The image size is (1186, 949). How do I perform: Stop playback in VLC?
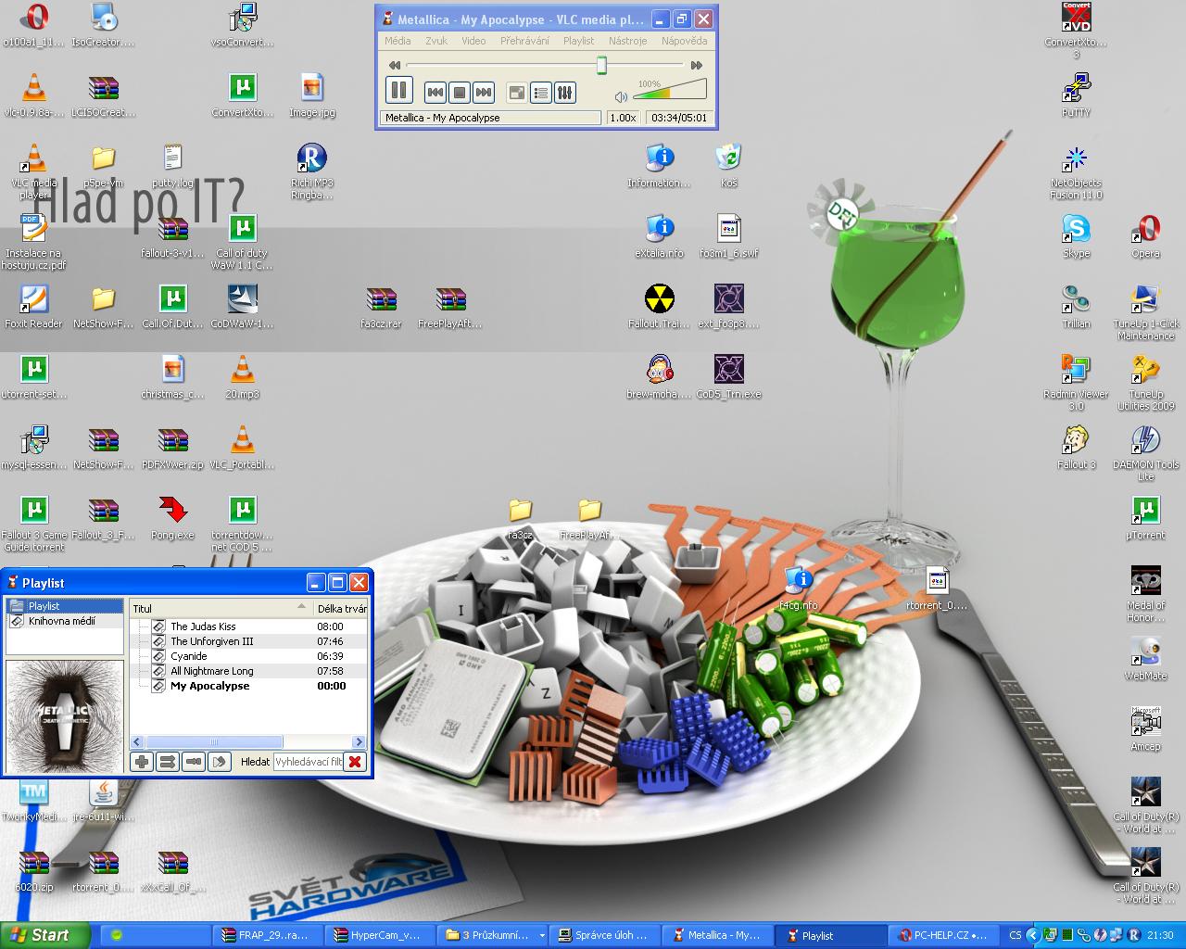click(x=460, y=92)
